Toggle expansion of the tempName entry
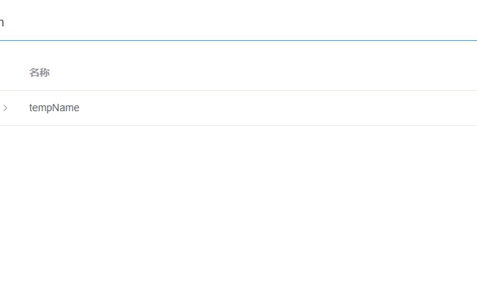 coord(5,108)
